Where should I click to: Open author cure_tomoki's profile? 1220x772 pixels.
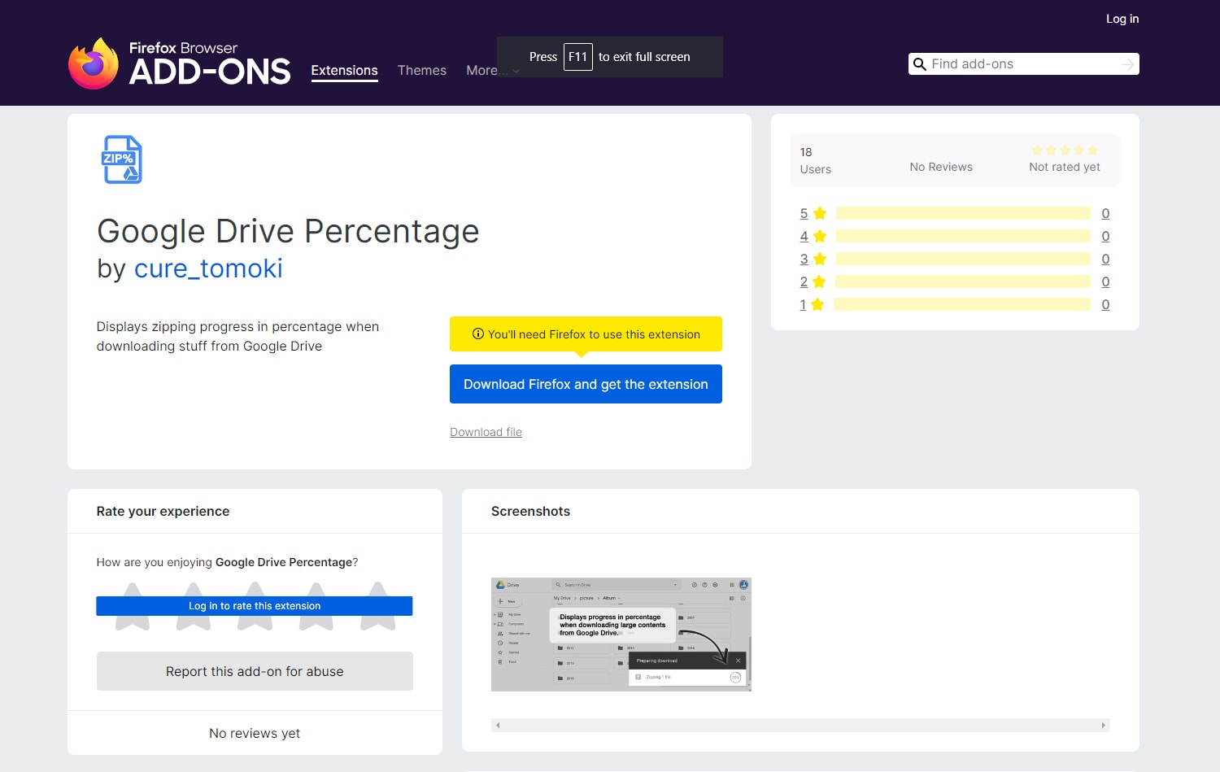(208, 268)
